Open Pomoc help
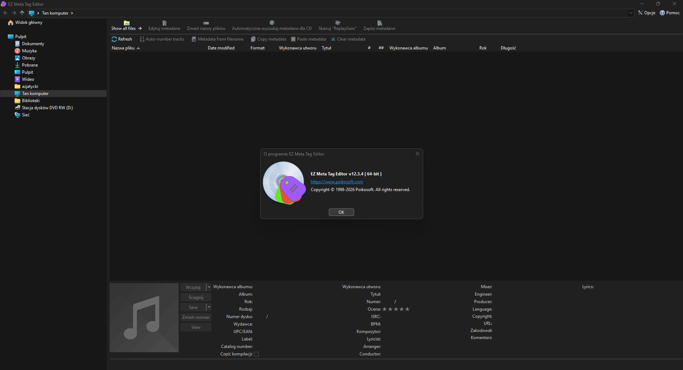 coord(670,13)
